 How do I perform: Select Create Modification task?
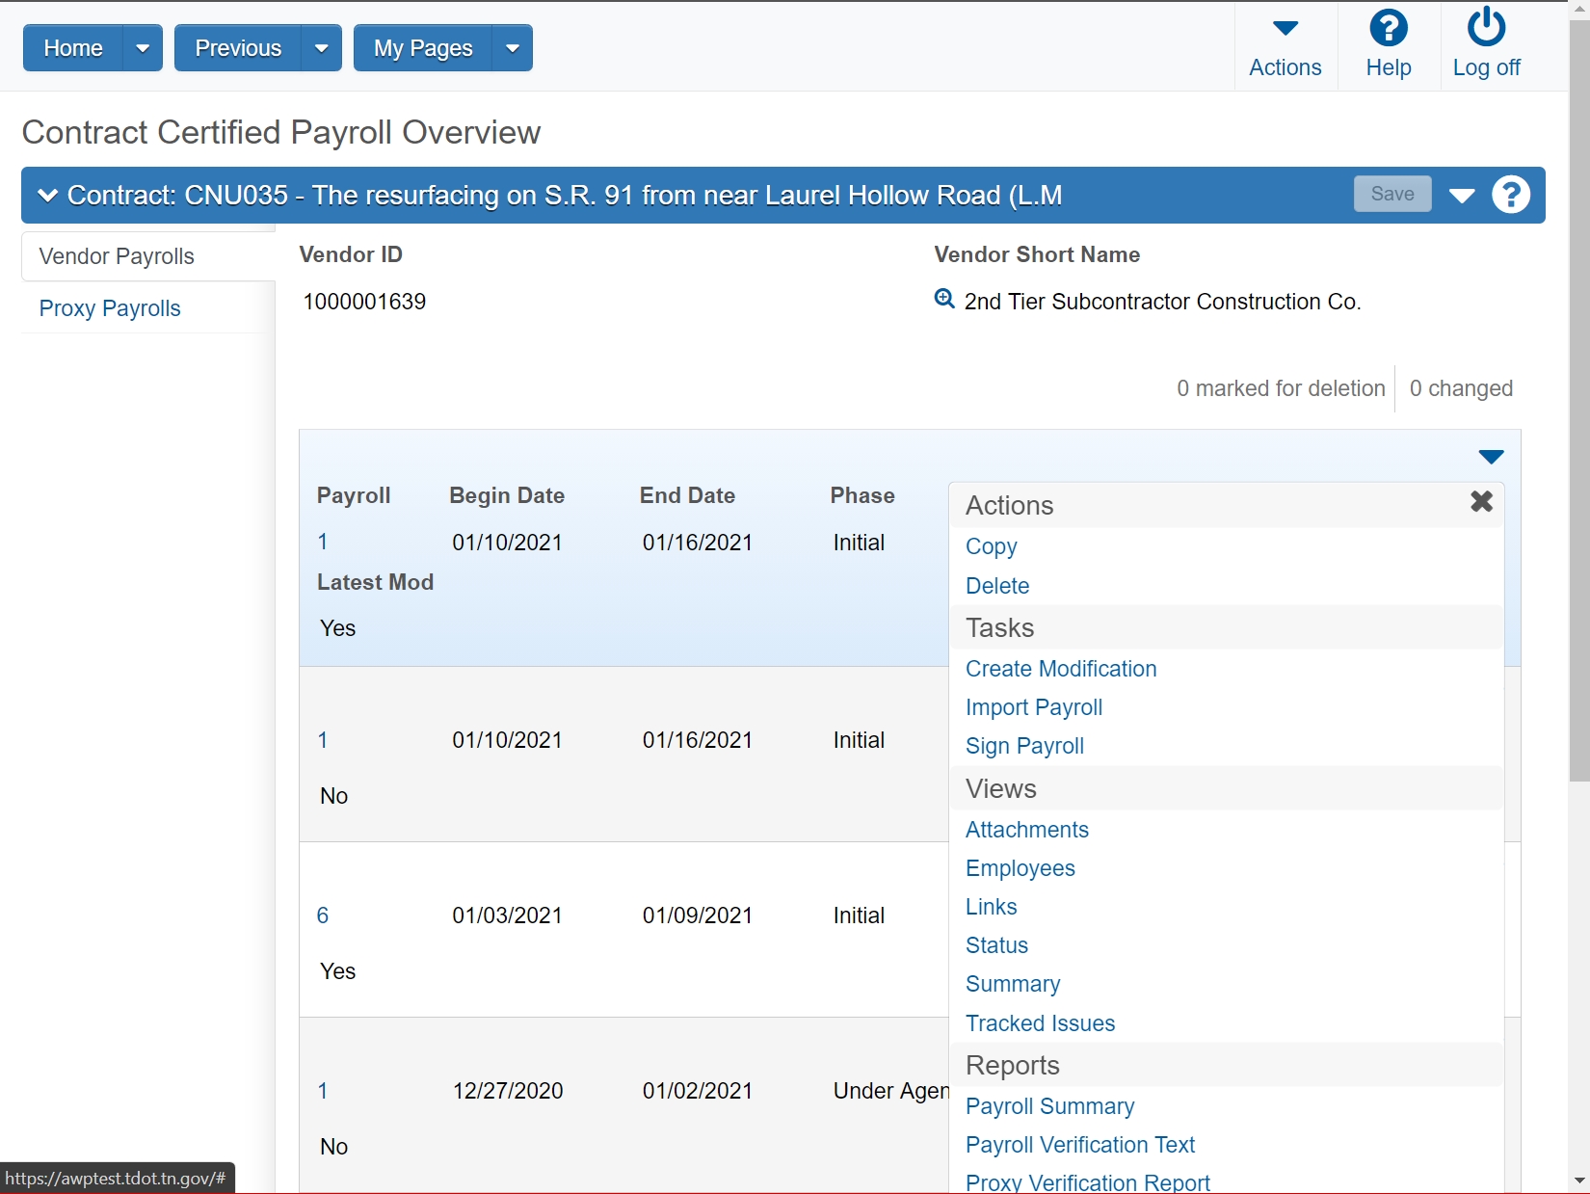point(1061,669)
